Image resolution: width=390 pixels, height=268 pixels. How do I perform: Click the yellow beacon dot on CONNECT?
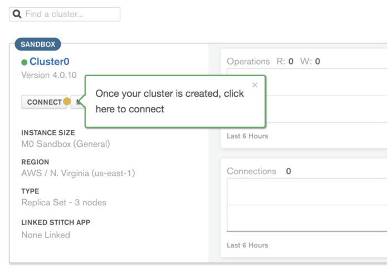[x=67, y=101]
